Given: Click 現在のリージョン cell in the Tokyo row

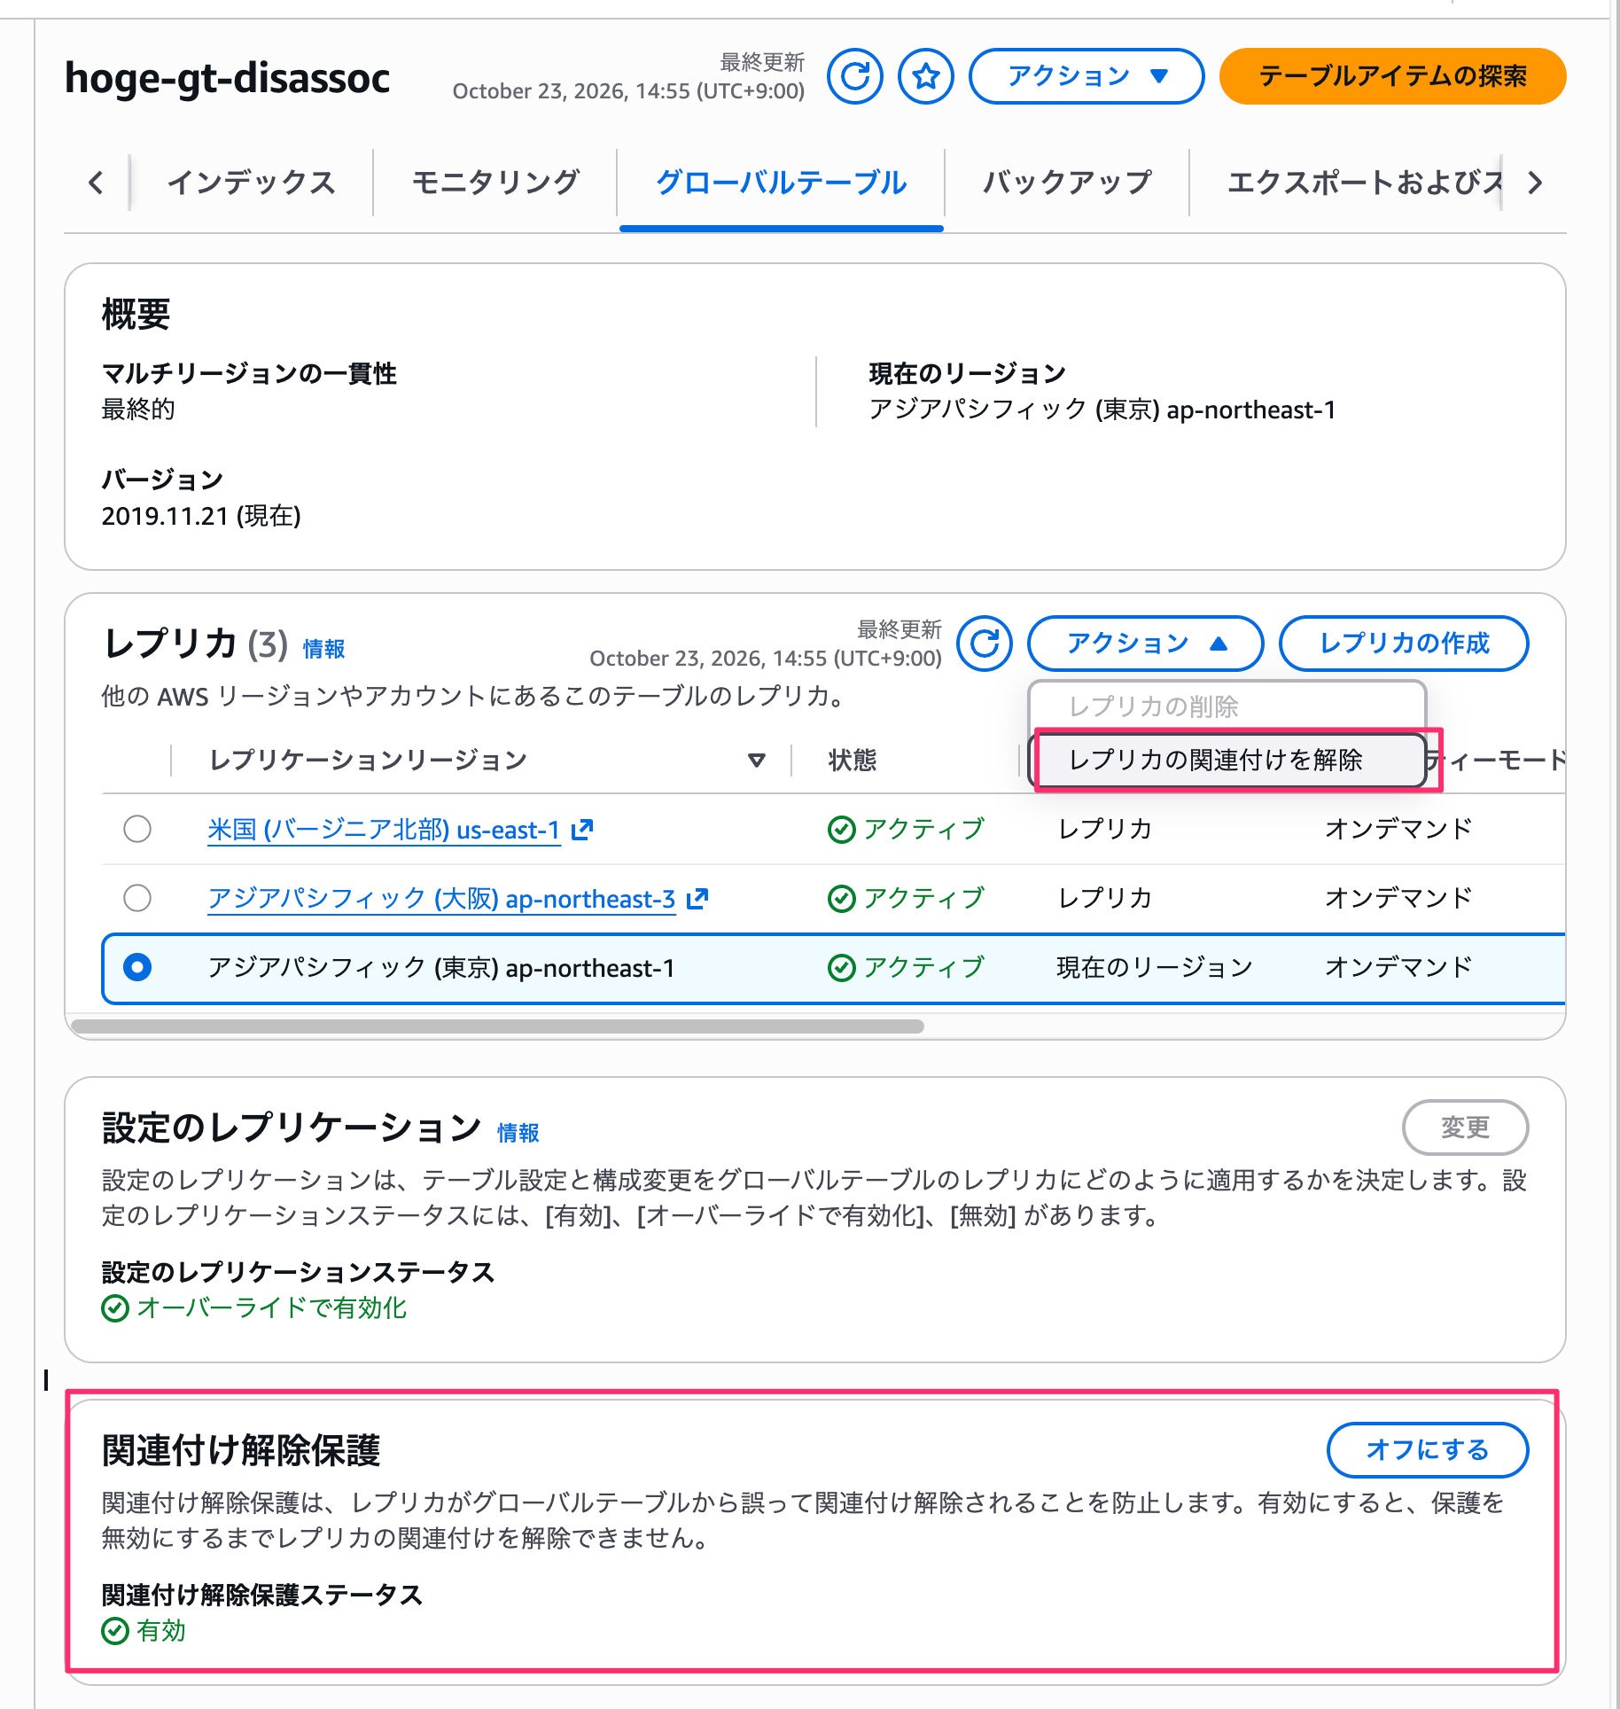Looking at the screenshot, I should 1155,967.
